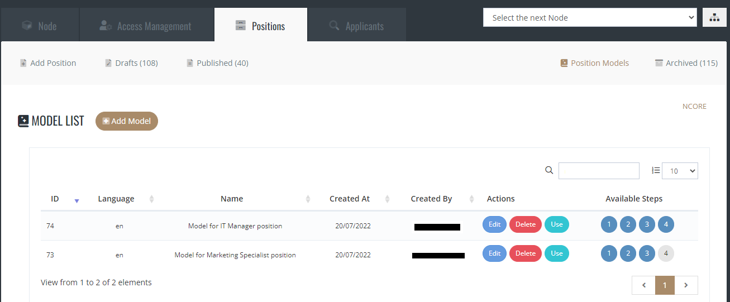The width and height of the screenshot is (730, 302).
Task: Click the list rows-per-page icon
Action: pos(656,170)
